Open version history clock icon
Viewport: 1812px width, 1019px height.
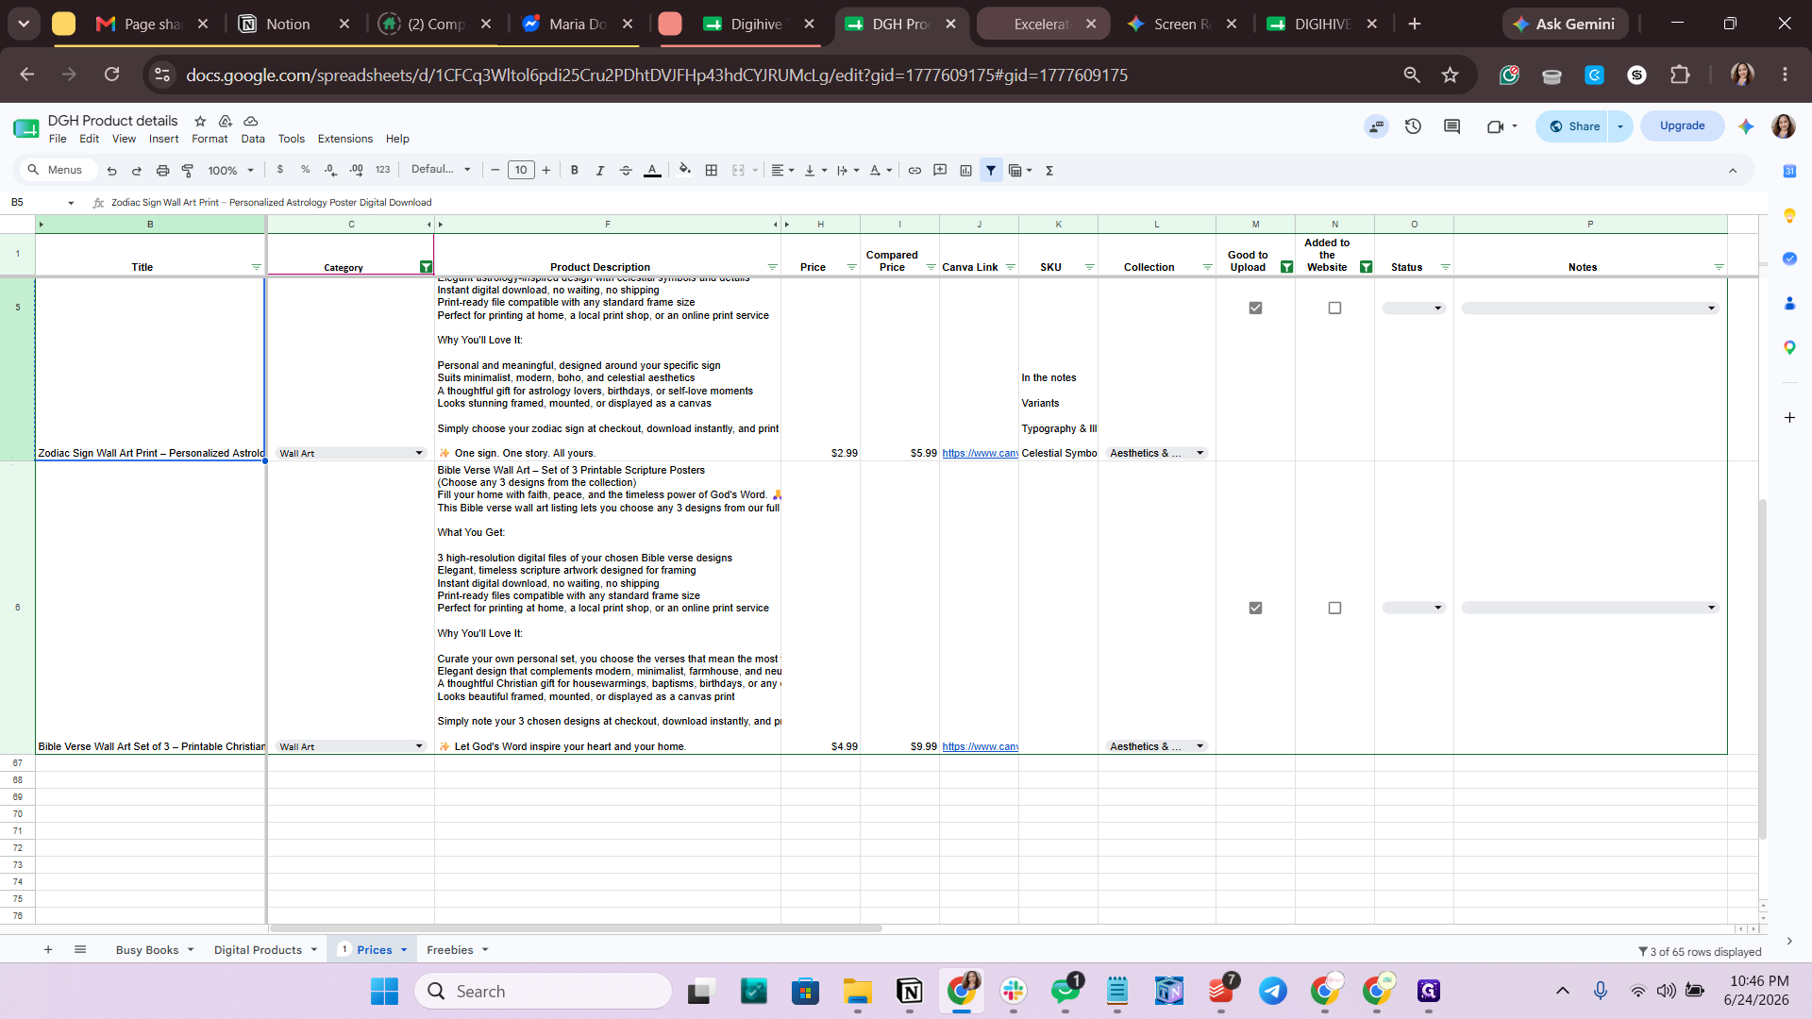click(1413, 126)
